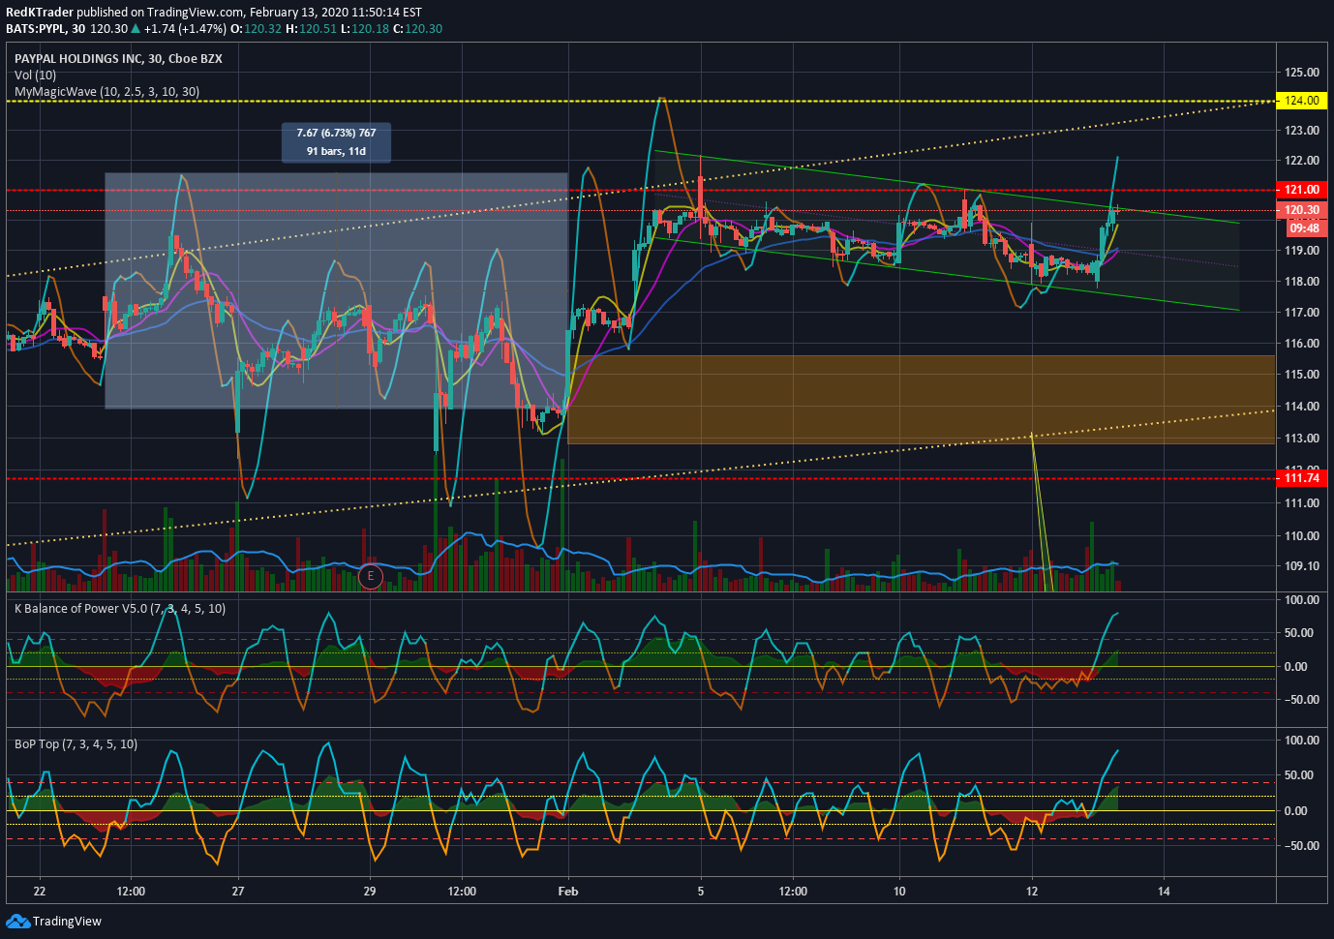This screenshot has width=1334, height=939.
Task: Click the 115.00 value on price axis
Action: click(1302, 375)
